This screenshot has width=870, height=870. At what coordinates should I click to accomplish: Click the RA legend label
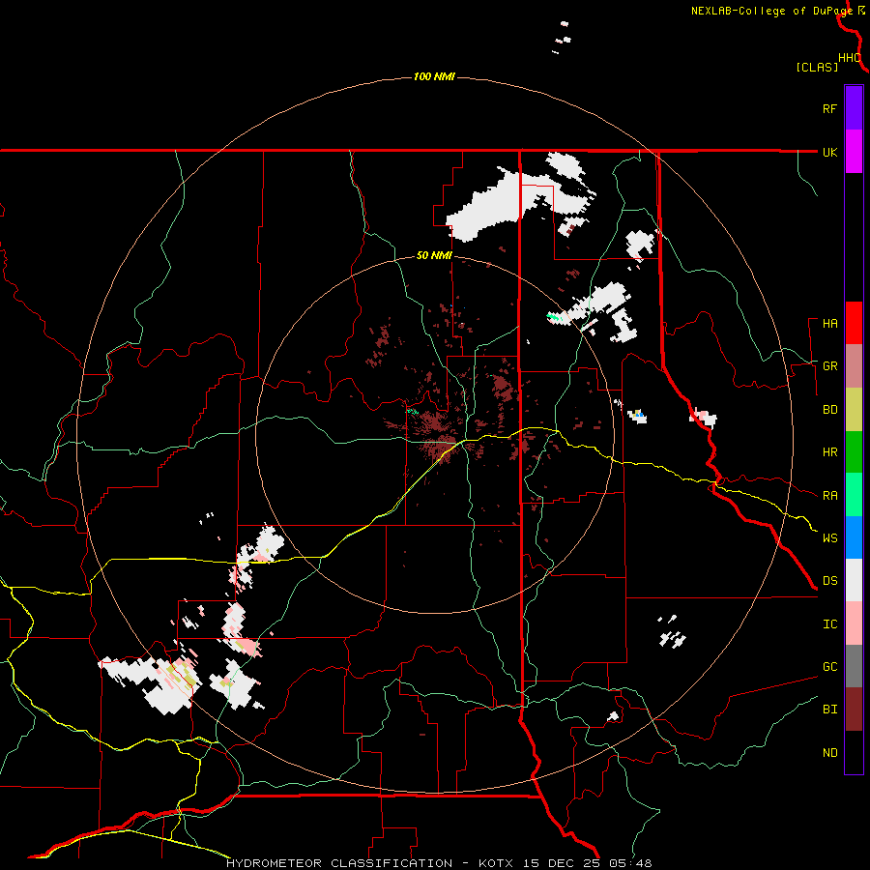[x=829, y=496]
